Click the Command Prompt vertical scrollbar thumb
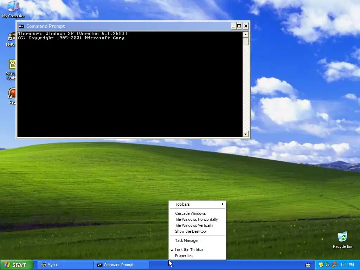The width and height of the screenshot is (360, 270). click(245, 41)
